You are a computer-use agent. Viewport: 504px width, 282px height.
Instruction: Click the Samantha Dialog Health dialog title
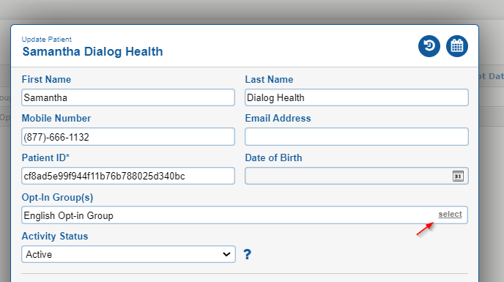coord(92,51)
